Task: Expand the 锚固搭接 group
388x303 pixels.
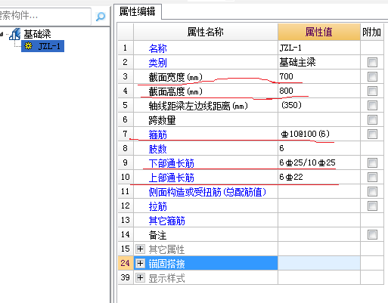Action: (x=140, y=264)
